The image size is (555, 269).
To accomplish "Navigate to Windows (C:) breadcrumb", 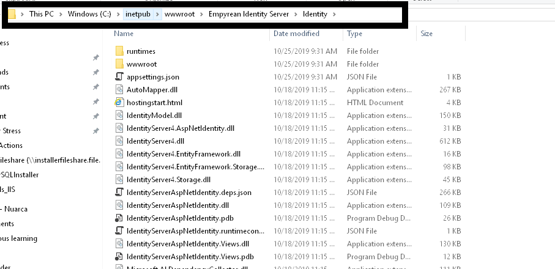I will pyautogui.click(x=89, y=14).
